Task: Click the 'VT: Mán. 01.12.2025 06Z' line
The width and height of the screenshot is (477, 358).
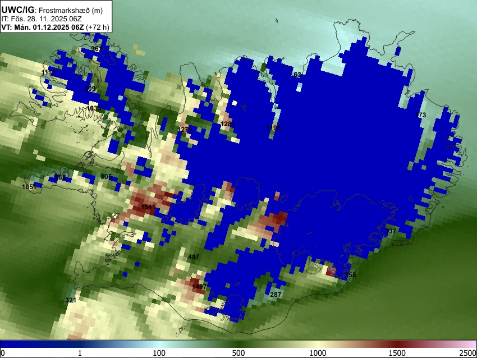Action: (55, 27)
